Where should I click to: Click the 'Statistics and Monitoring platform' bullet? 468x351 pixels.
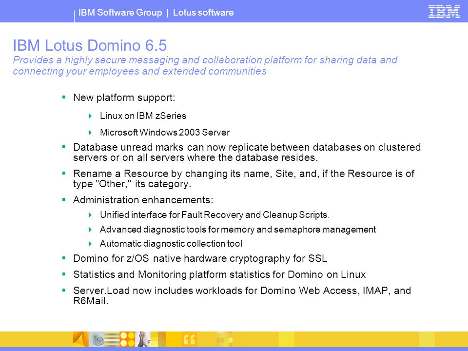tap(219, 274)
